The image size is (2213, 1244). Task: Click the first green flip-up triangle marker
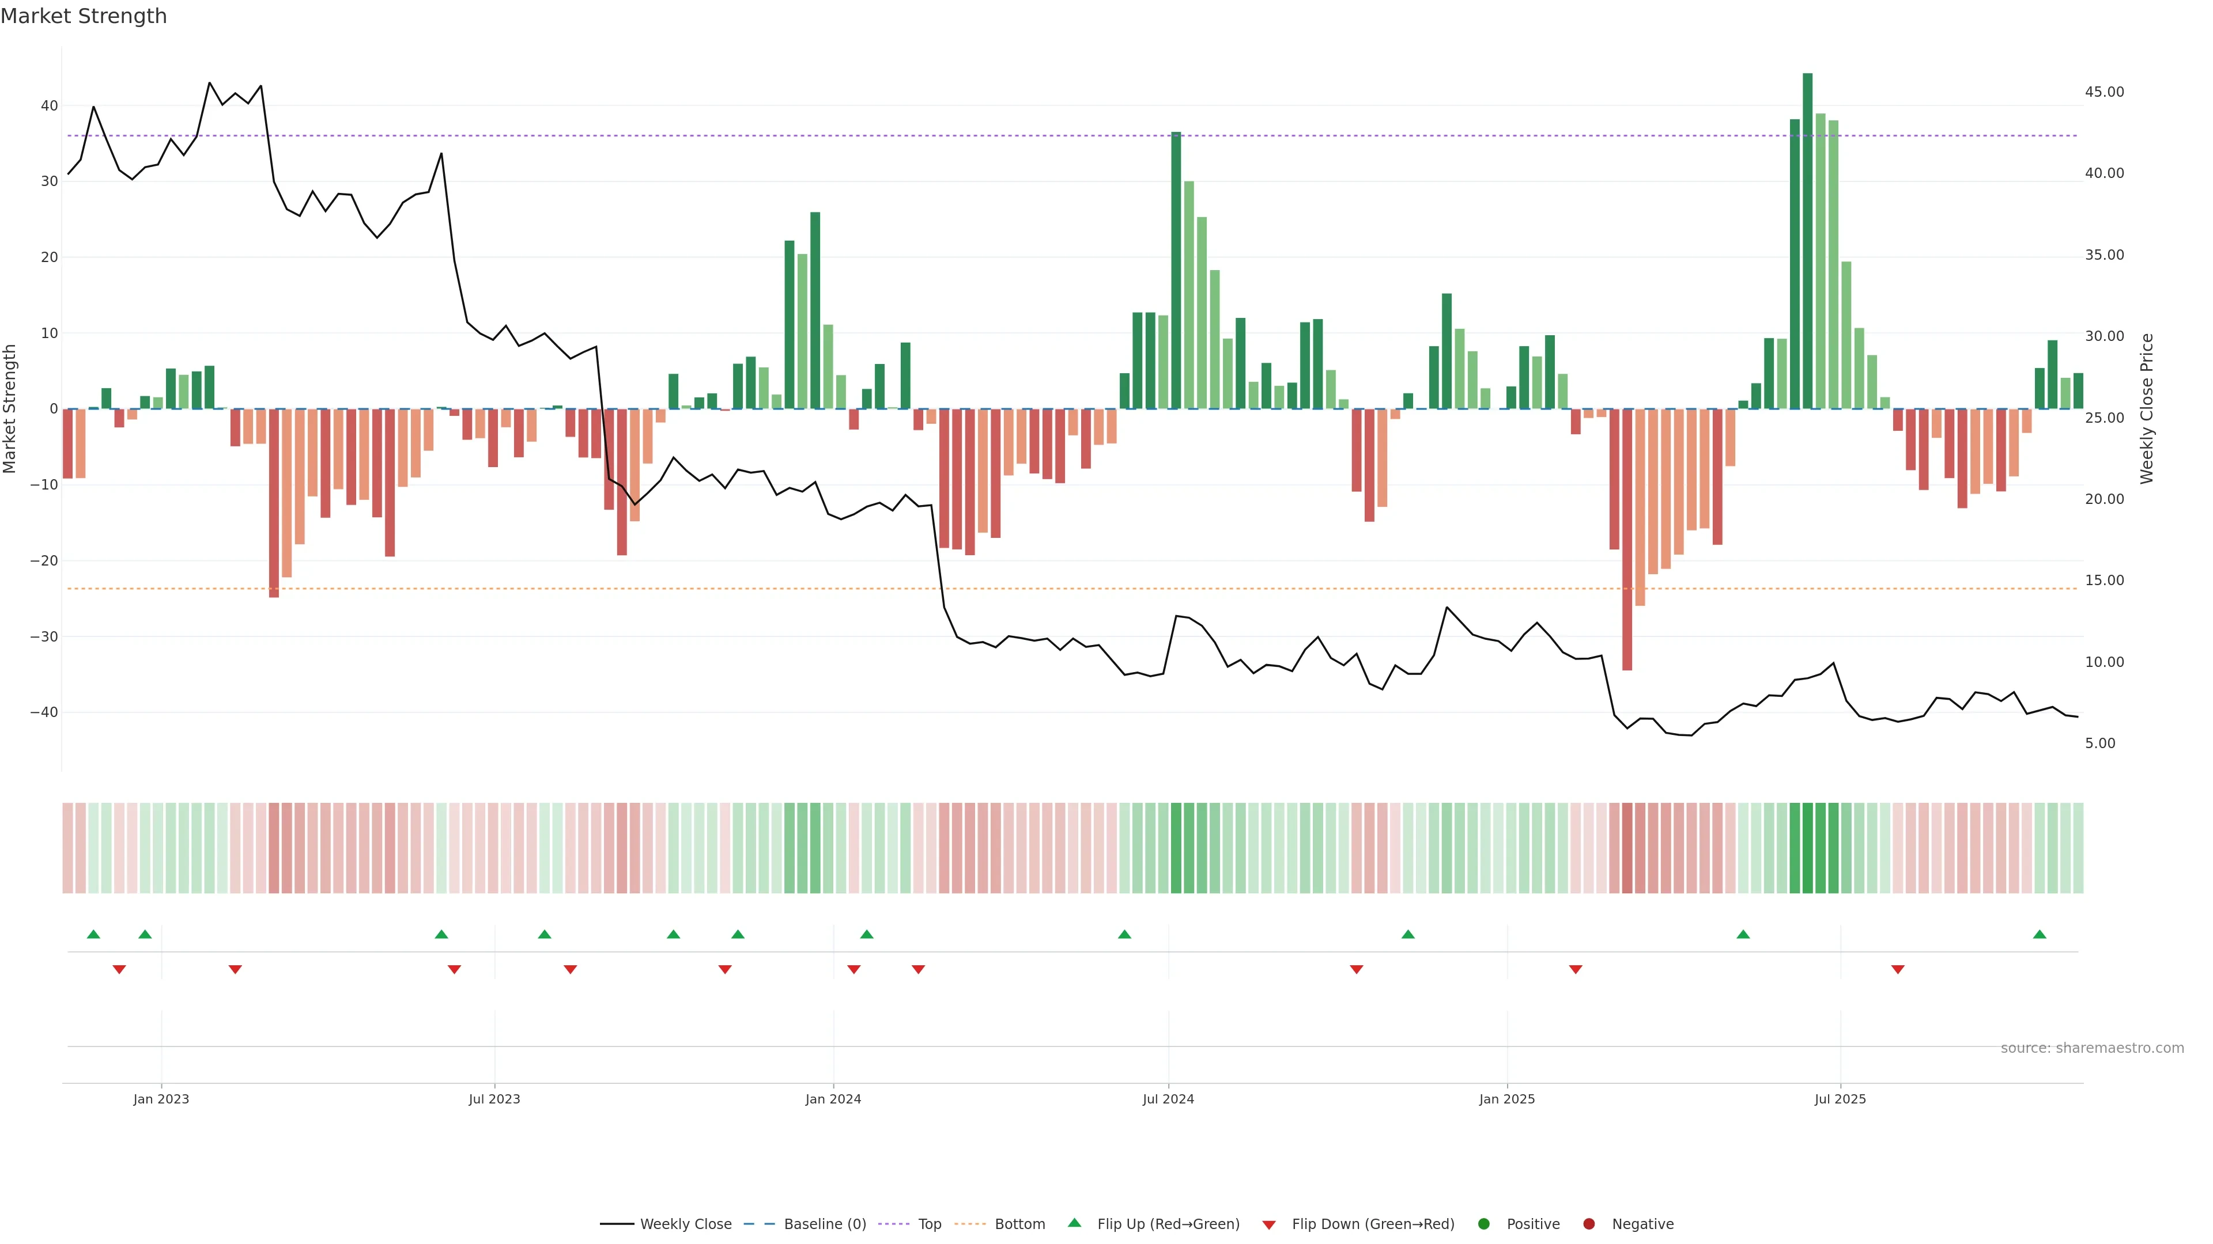(x=93, y=934)
